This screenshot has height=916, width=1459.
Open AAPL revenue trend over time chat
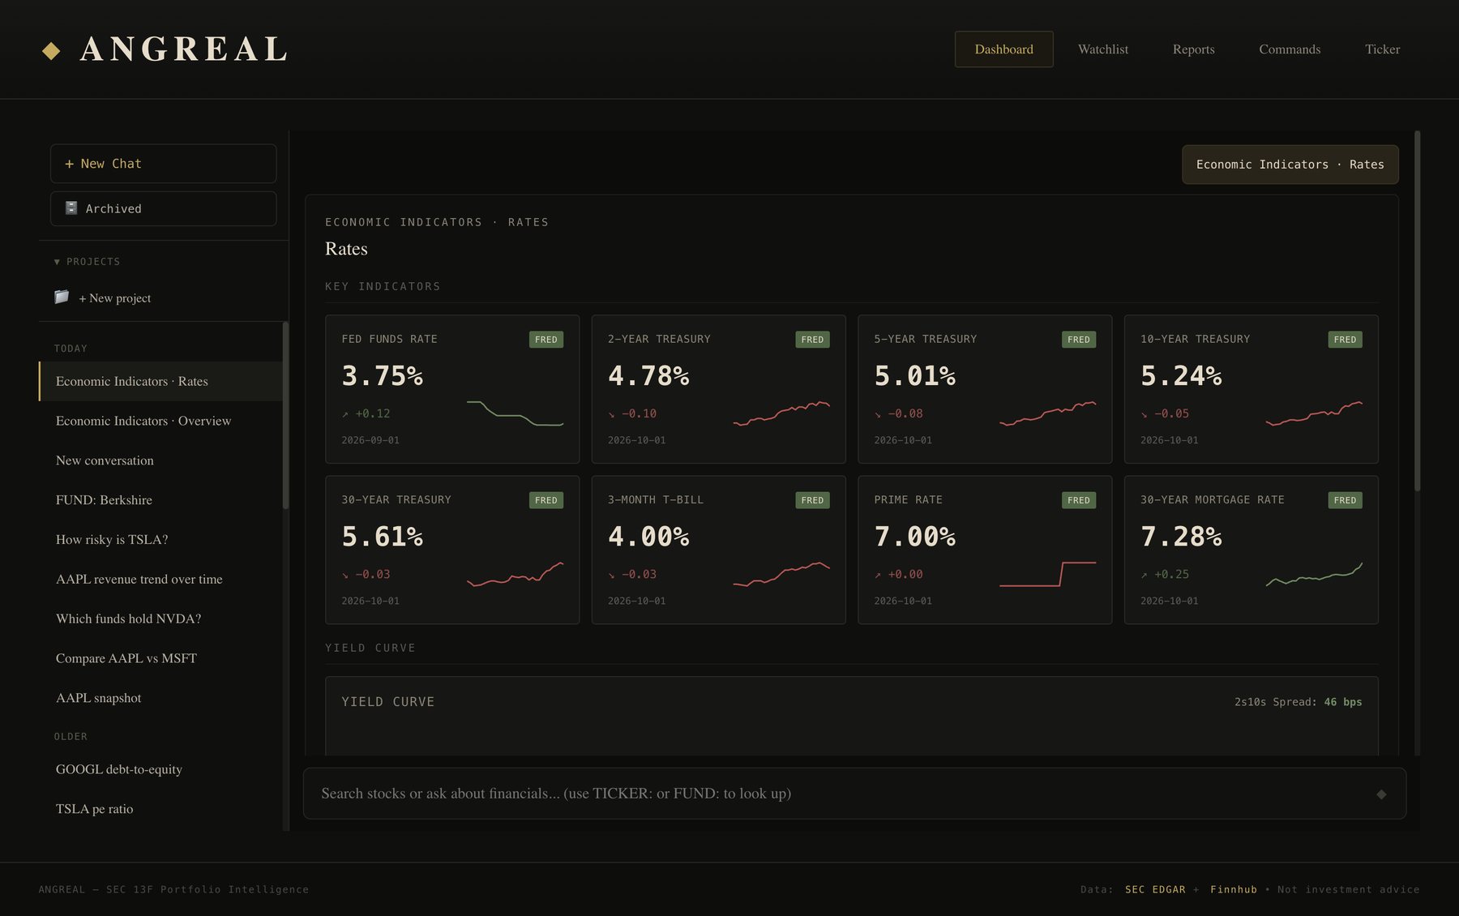pos(160,579)
